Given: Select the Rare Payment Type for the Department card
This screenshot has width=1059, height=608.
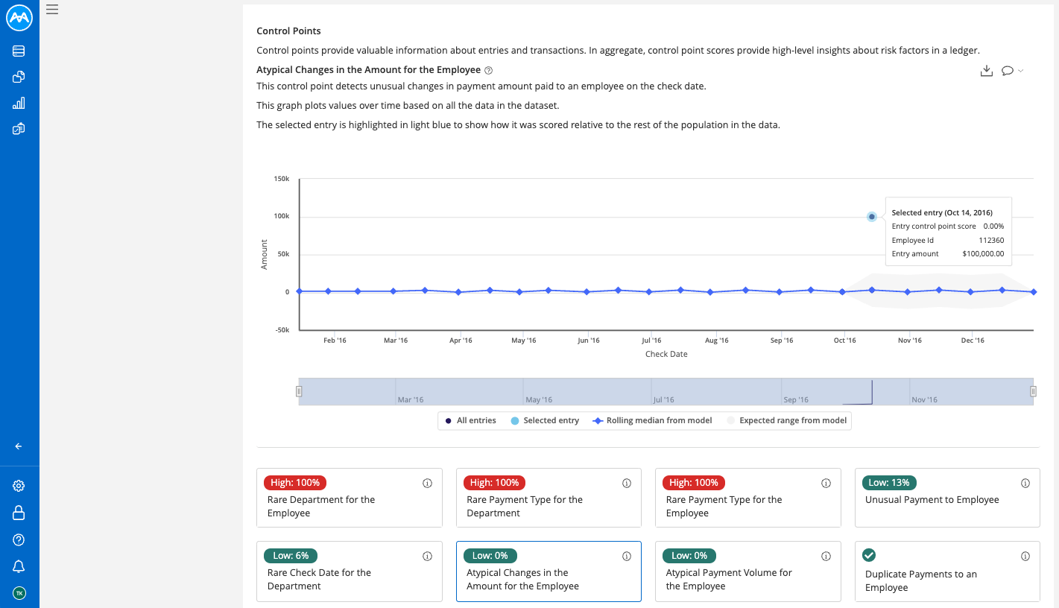Looking at the screenshot, I should tap(549, 498).
